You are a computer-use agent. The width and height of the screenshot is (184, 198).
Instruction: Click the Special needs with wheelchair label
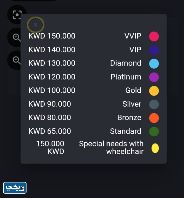[111, 148]
